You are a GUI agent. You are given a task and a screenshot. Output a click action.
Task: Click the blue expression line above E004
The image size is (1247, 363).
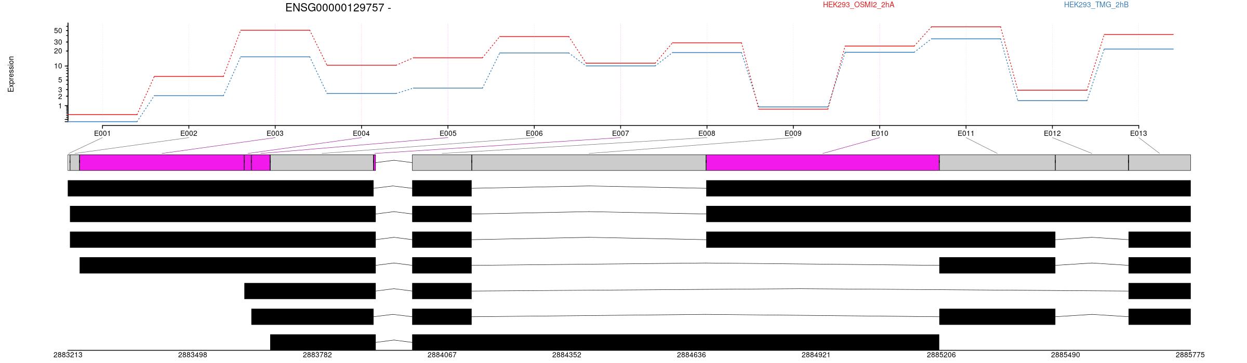pyautogui.click(x=361, y=93)
